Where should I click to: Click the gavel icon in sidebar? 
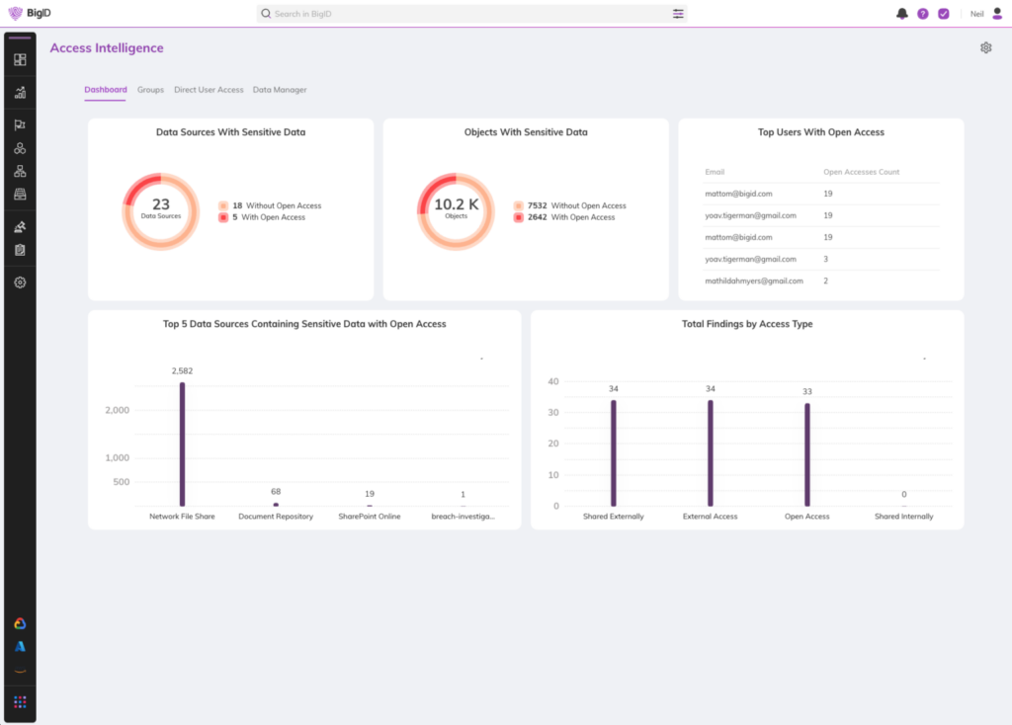click(x=20, y=227)
